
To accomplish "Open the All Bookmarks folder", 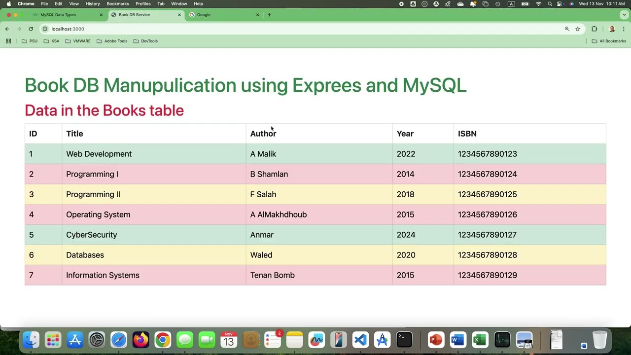I will coord(609,41).
